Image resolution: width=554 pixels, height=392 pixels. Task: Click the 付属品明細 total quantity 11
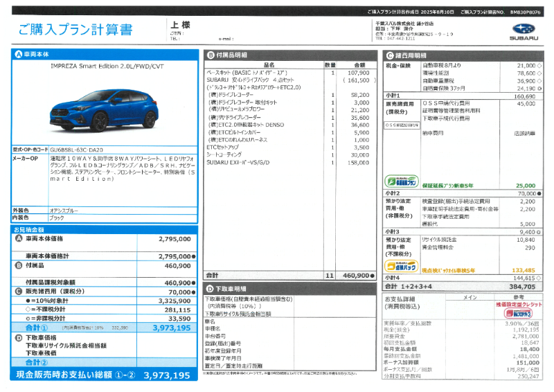tap(330, 276)
